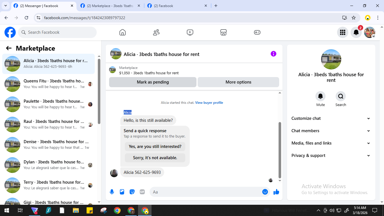
Task: Go back in browser history
Action: (6, 18)
